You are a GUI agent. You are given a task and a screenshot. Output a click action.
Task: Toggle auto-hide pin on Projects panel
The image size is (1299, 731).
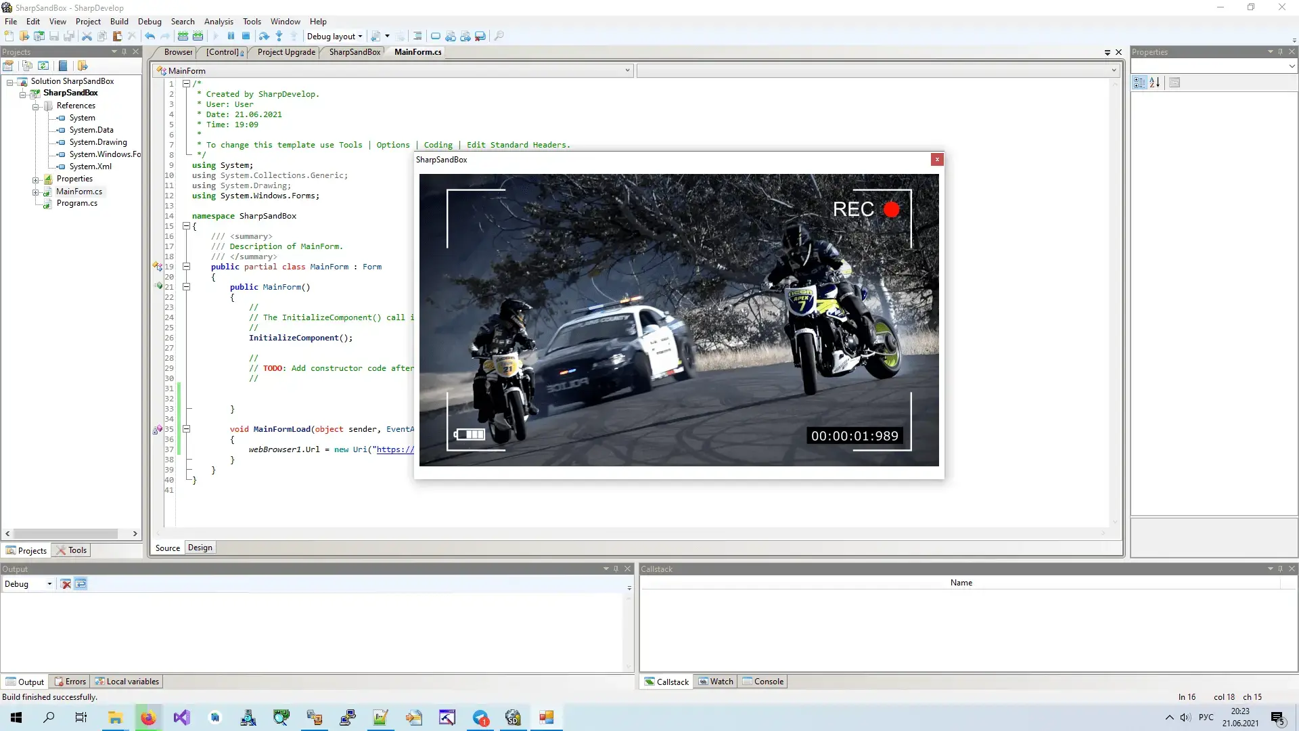point(124,51)
